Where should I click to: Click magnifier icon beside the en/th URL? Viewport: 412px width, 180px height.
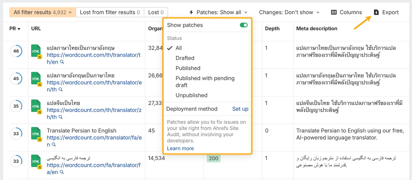(x=61, y=89)
